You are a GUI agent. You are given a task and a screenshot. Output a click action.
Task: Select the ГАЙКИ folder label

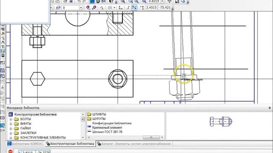pos(26,128)
